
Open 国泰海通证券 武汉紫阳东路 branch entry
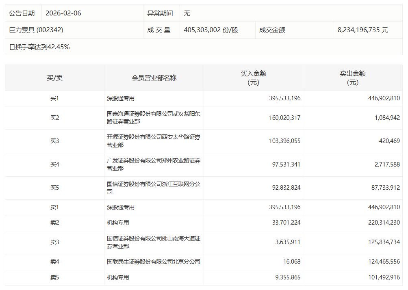(x=153, y=118)
